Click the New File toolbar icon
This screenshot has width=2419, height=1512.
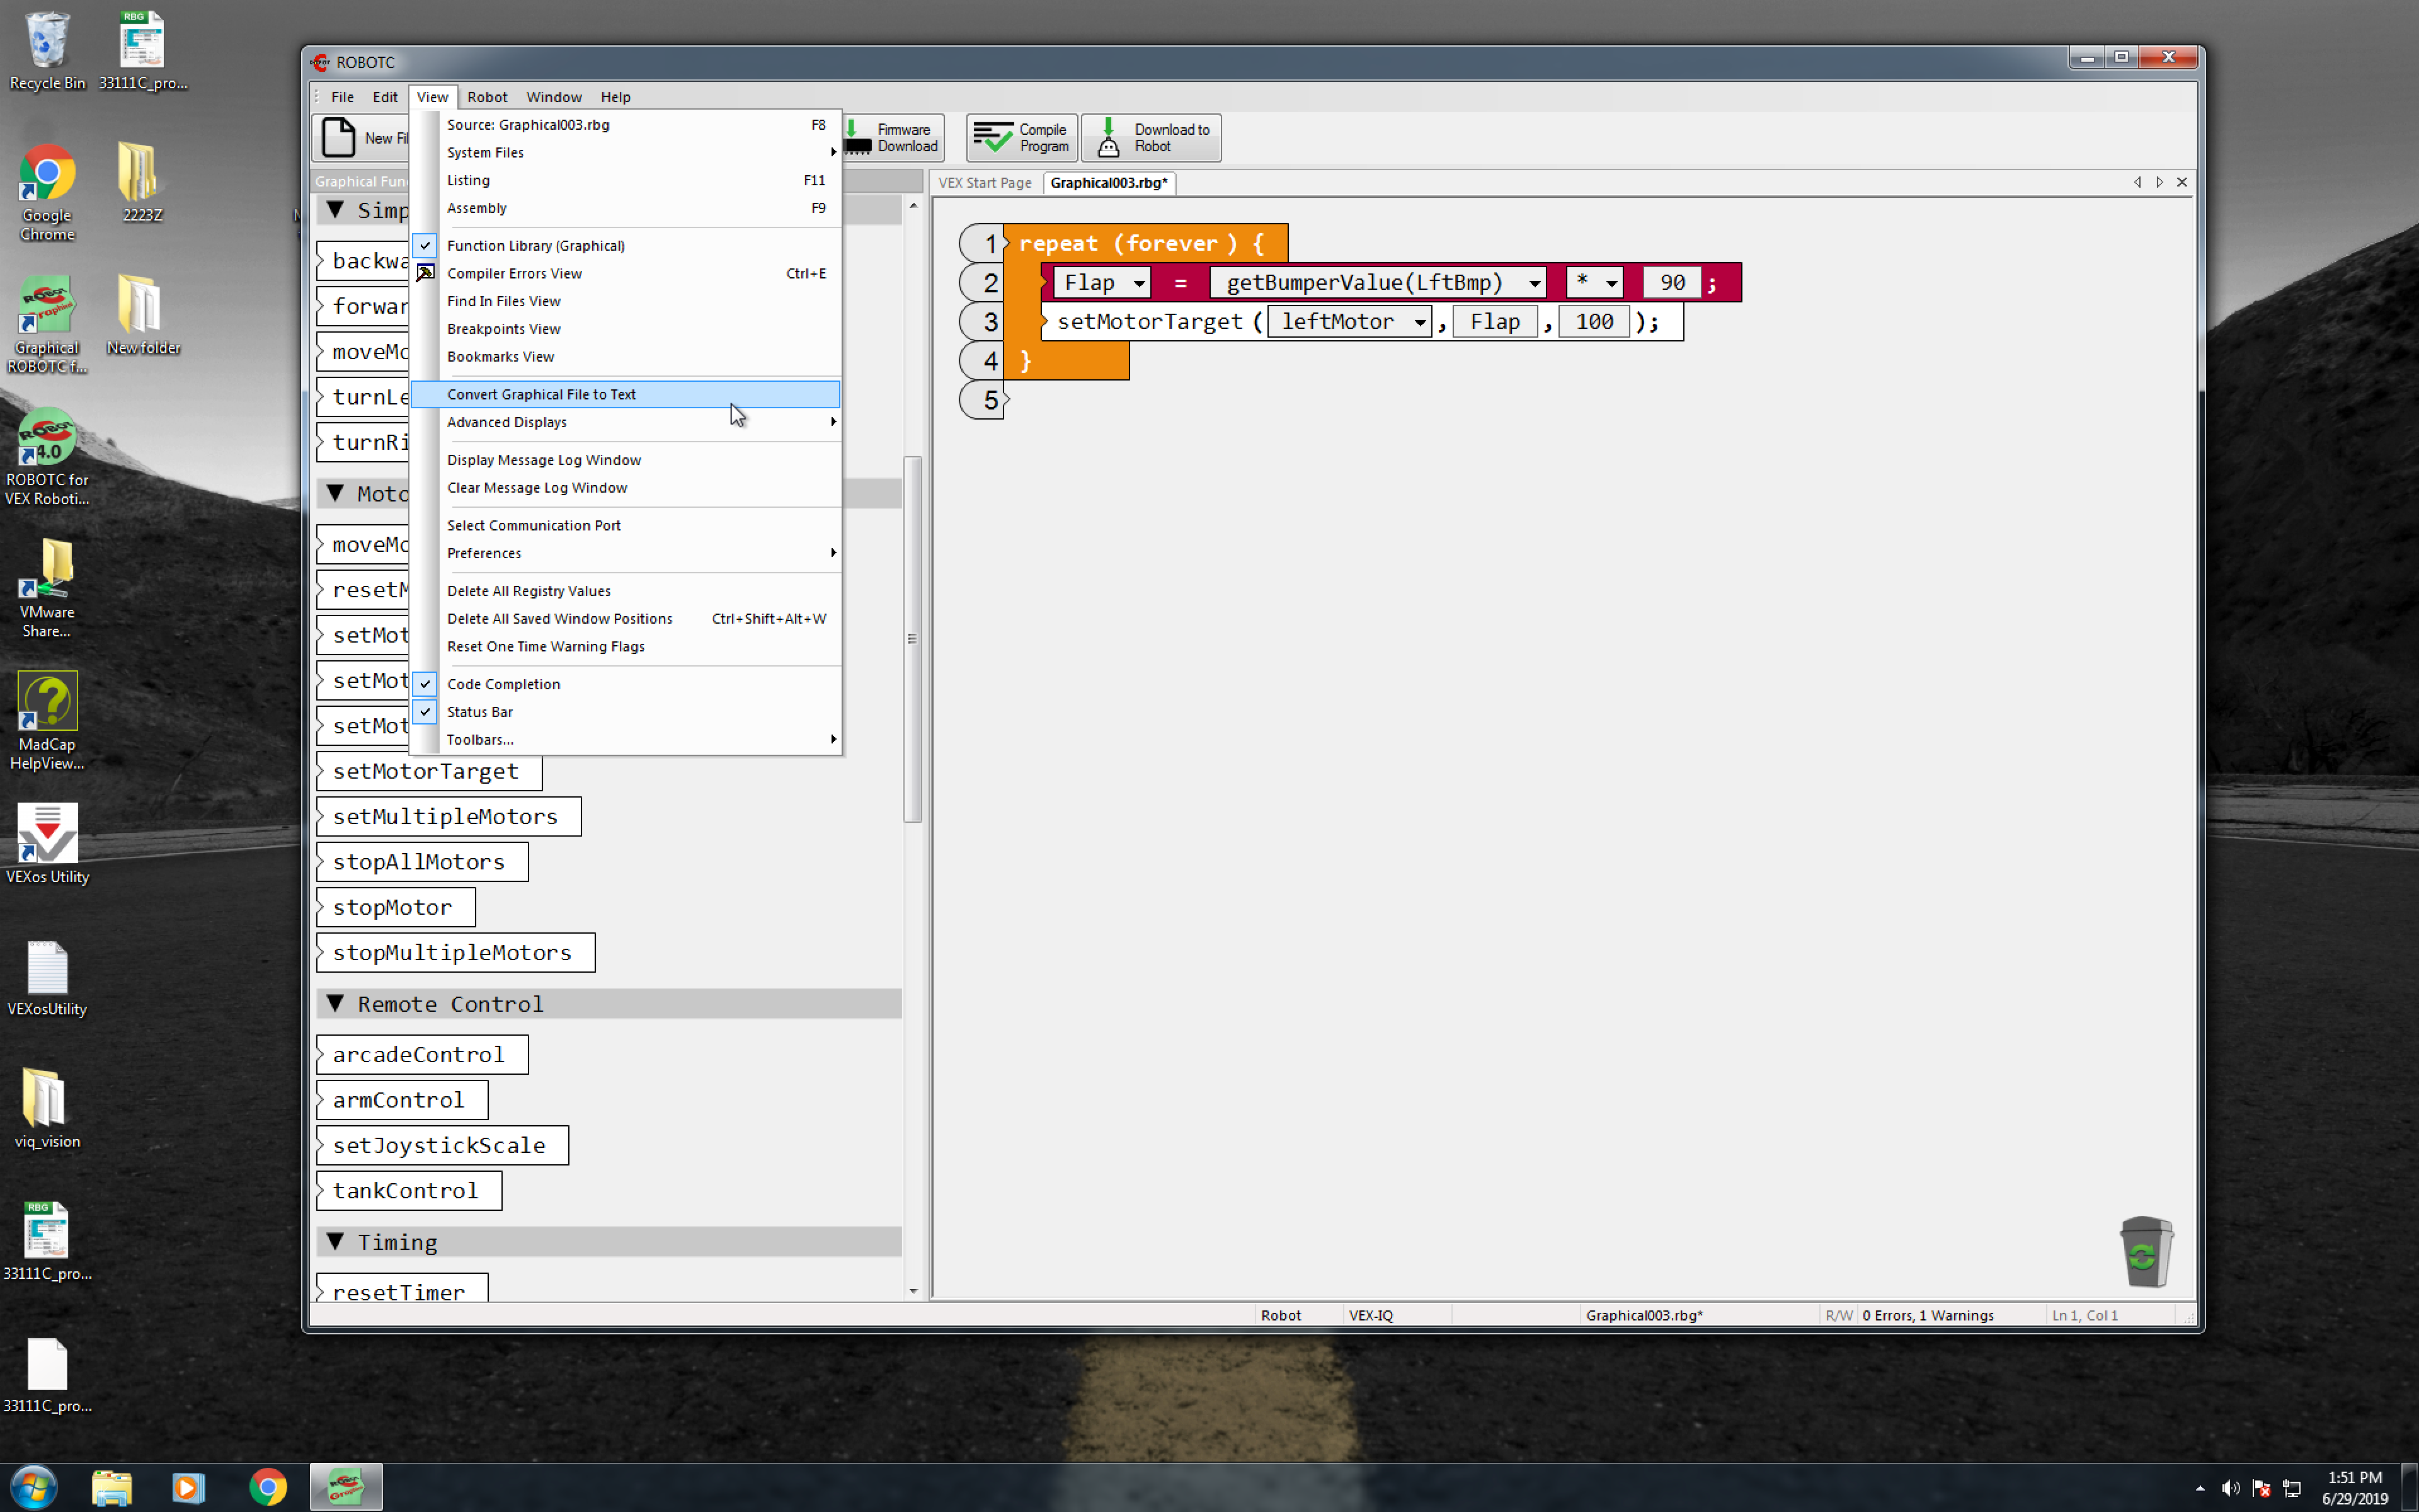(339, 138)
